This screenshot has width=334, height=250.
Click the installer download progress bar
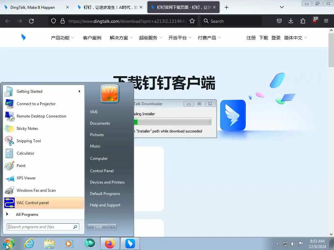173,122
